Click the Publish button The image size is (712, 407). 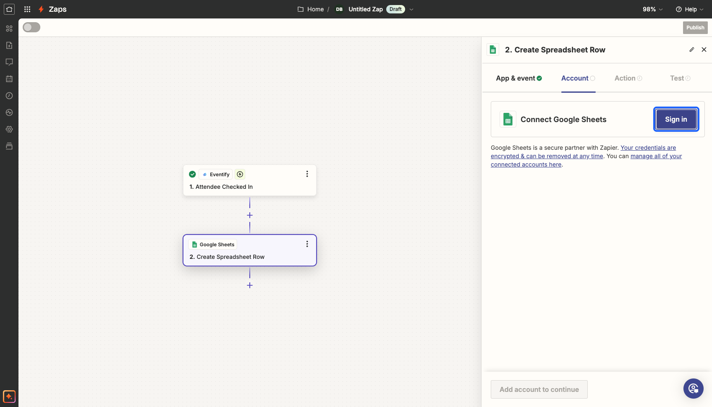[x=695, y=28]
